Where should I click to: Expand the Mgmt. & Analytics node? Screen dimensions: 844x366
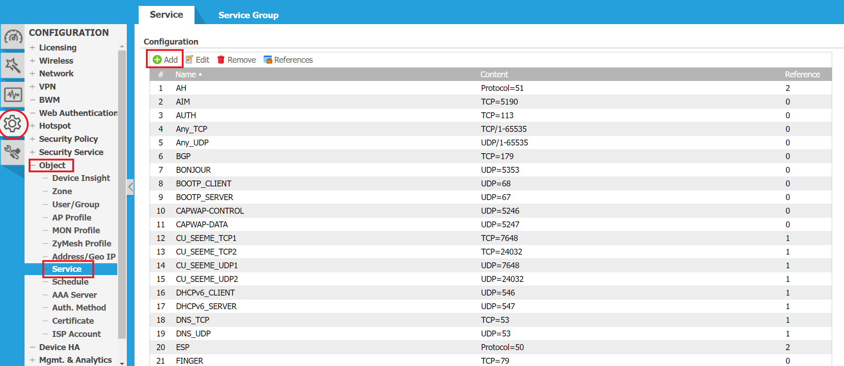pos(32,360)
